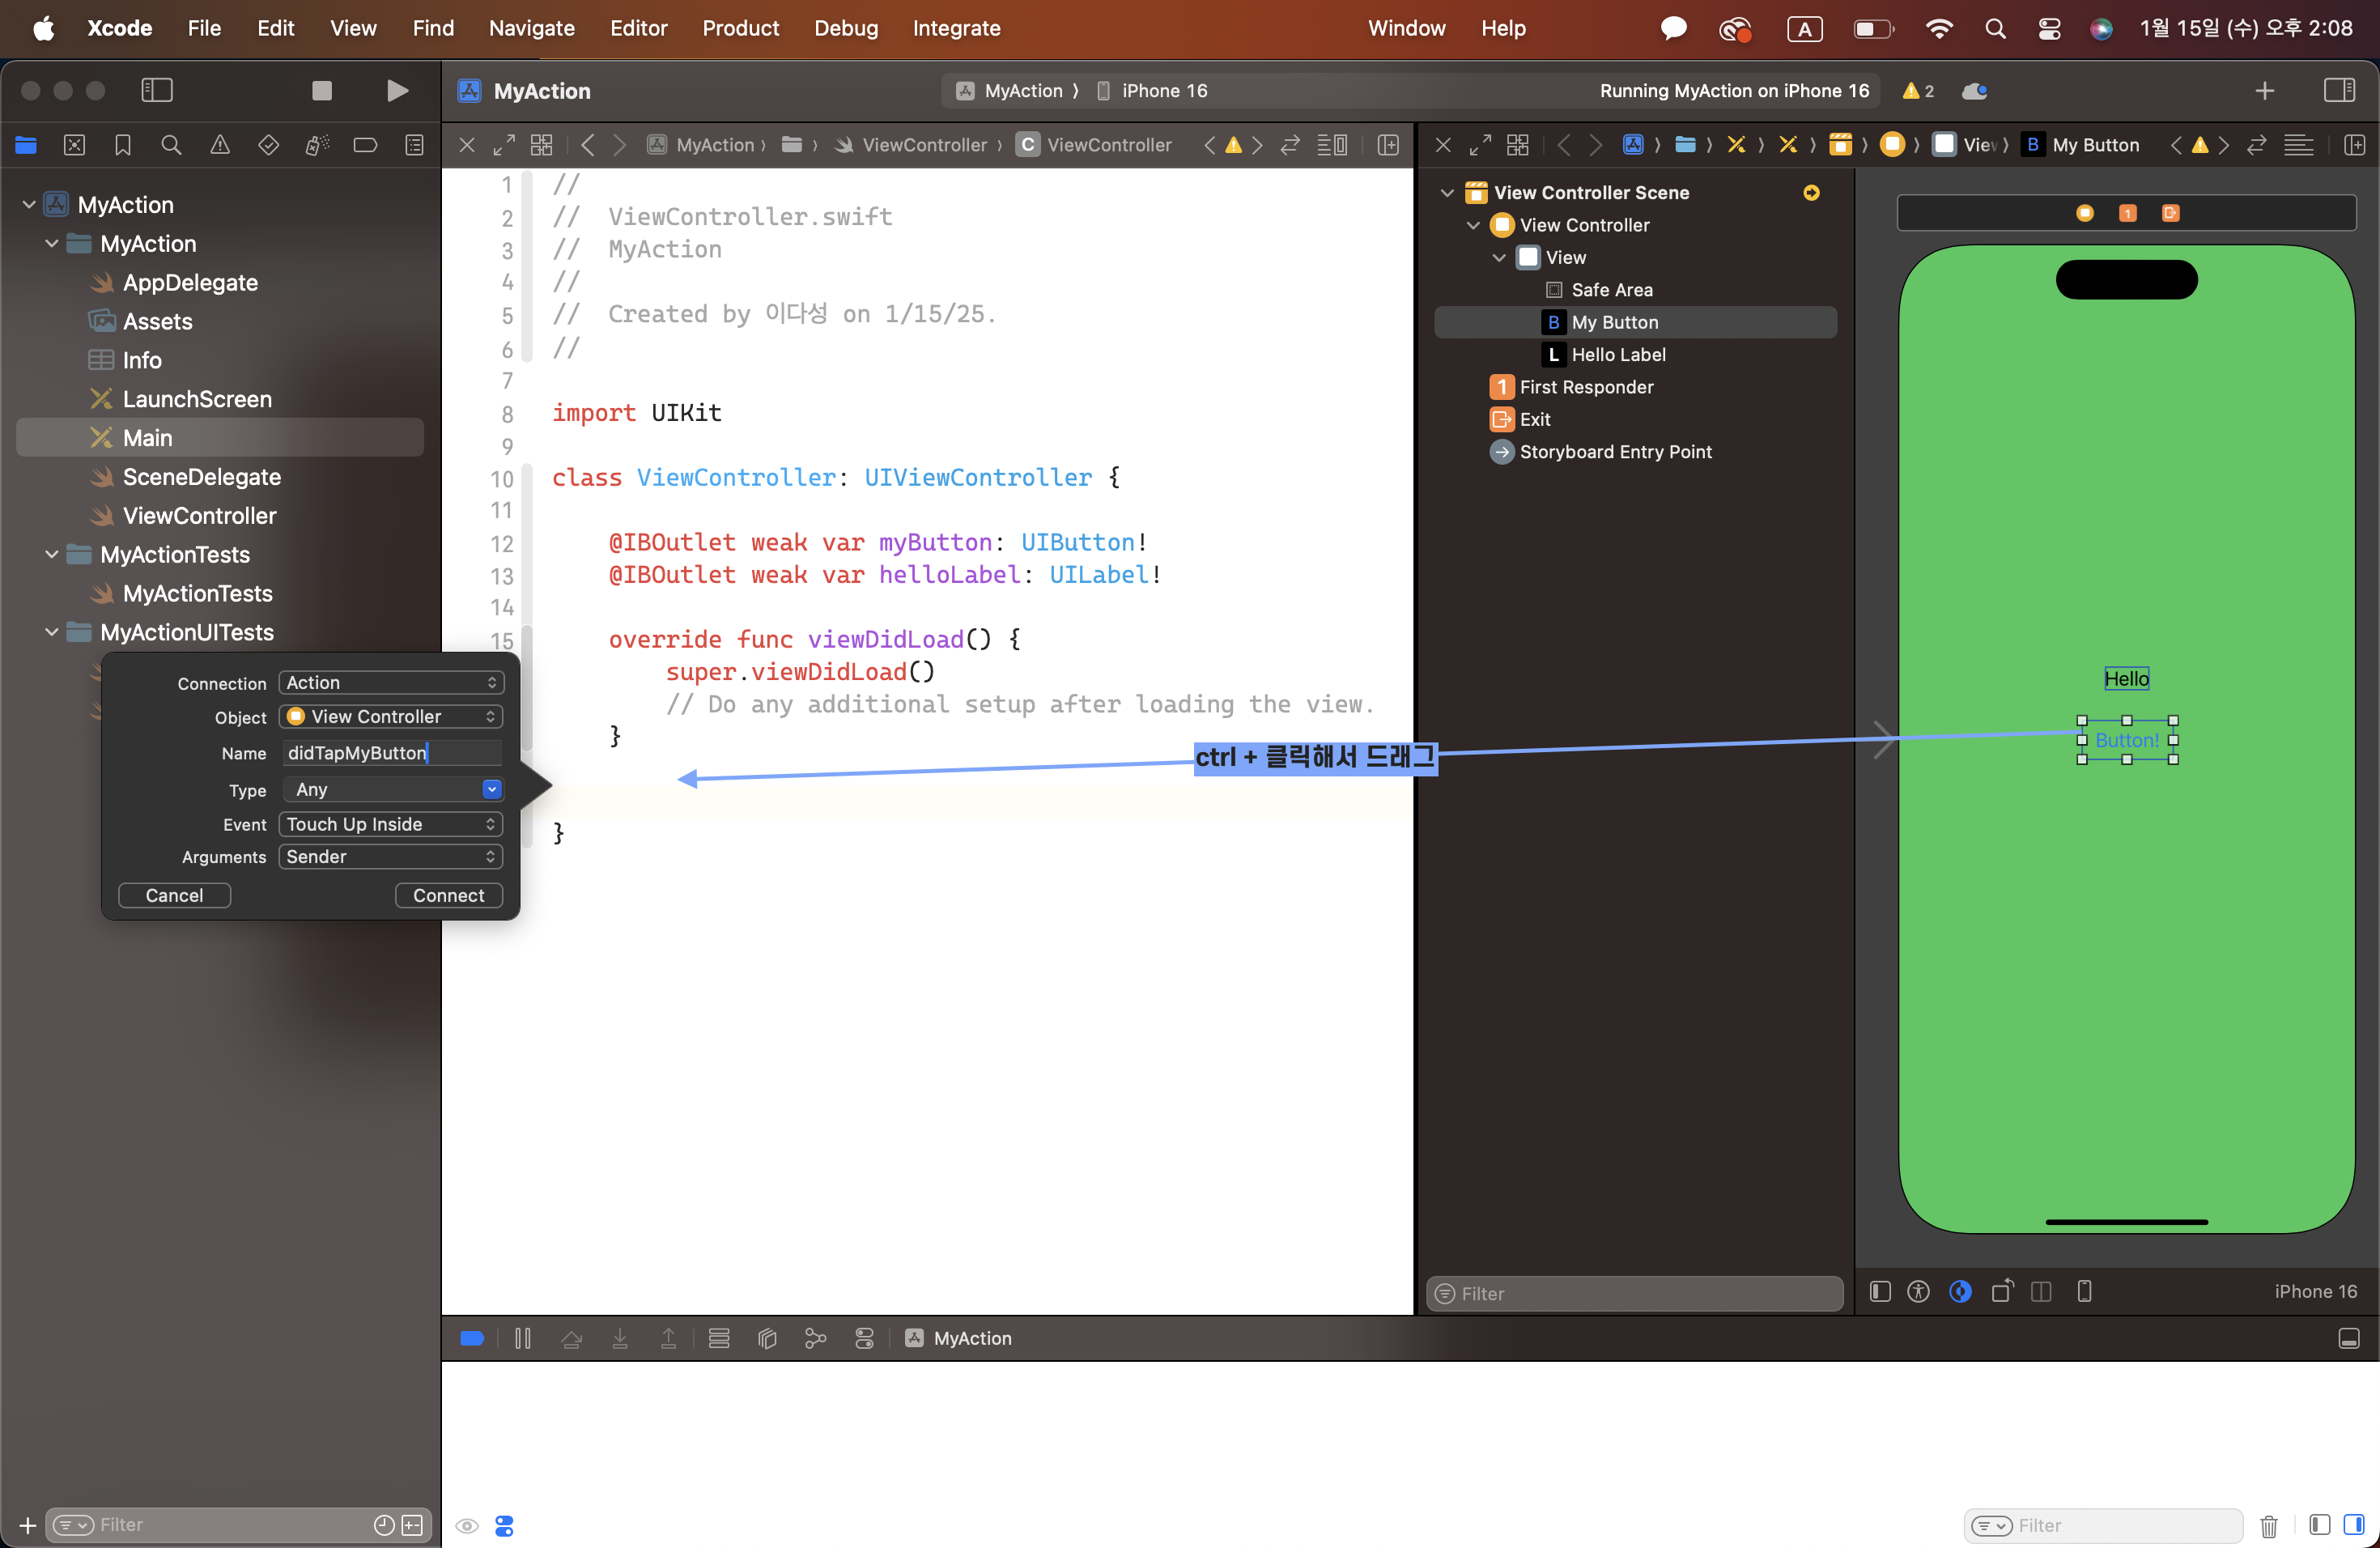Click the Environment Overrides icon

[865, 1339]
